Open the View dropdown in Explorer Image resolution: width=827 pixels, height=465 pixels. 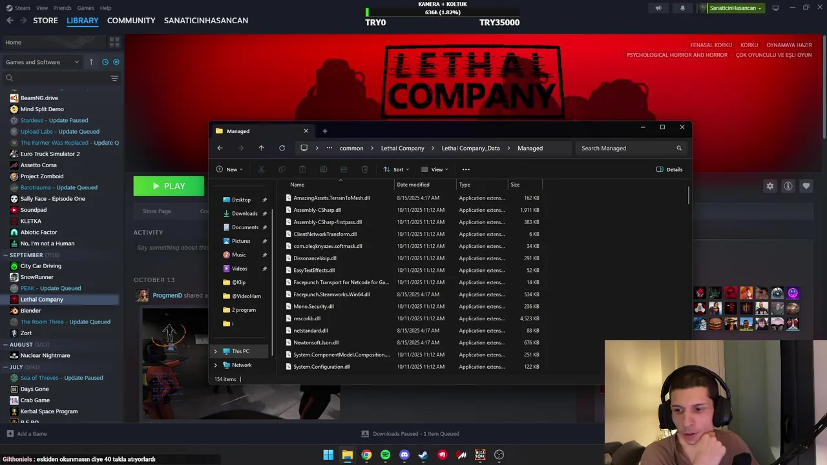click(434, 169)
